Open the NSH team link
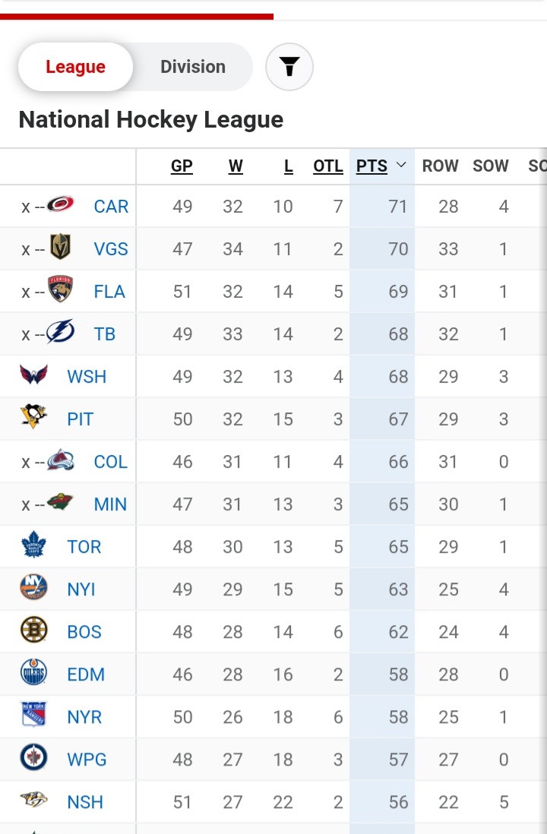Screen dimensions: 547x834 coord(85,802)
